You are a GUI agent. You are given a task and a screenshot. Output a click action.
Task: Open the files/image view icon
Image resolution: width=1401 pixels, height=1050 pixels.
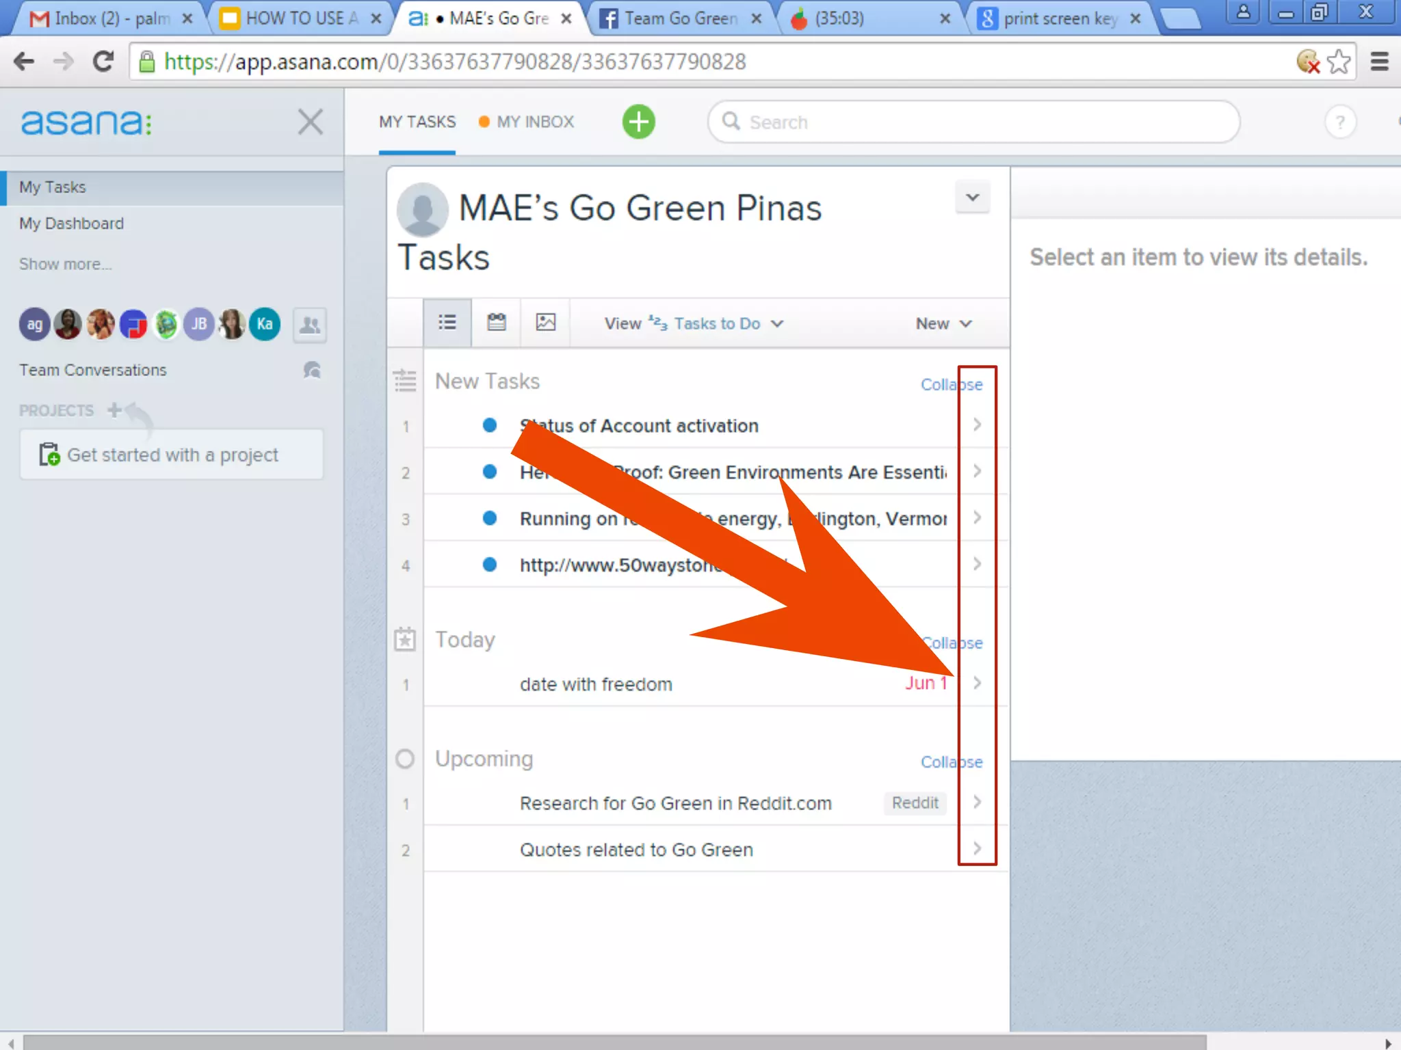[545, 322]
